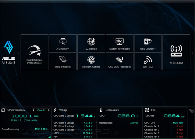
Task: Select the +12V voltage row
Action: [x=73, y=133]
